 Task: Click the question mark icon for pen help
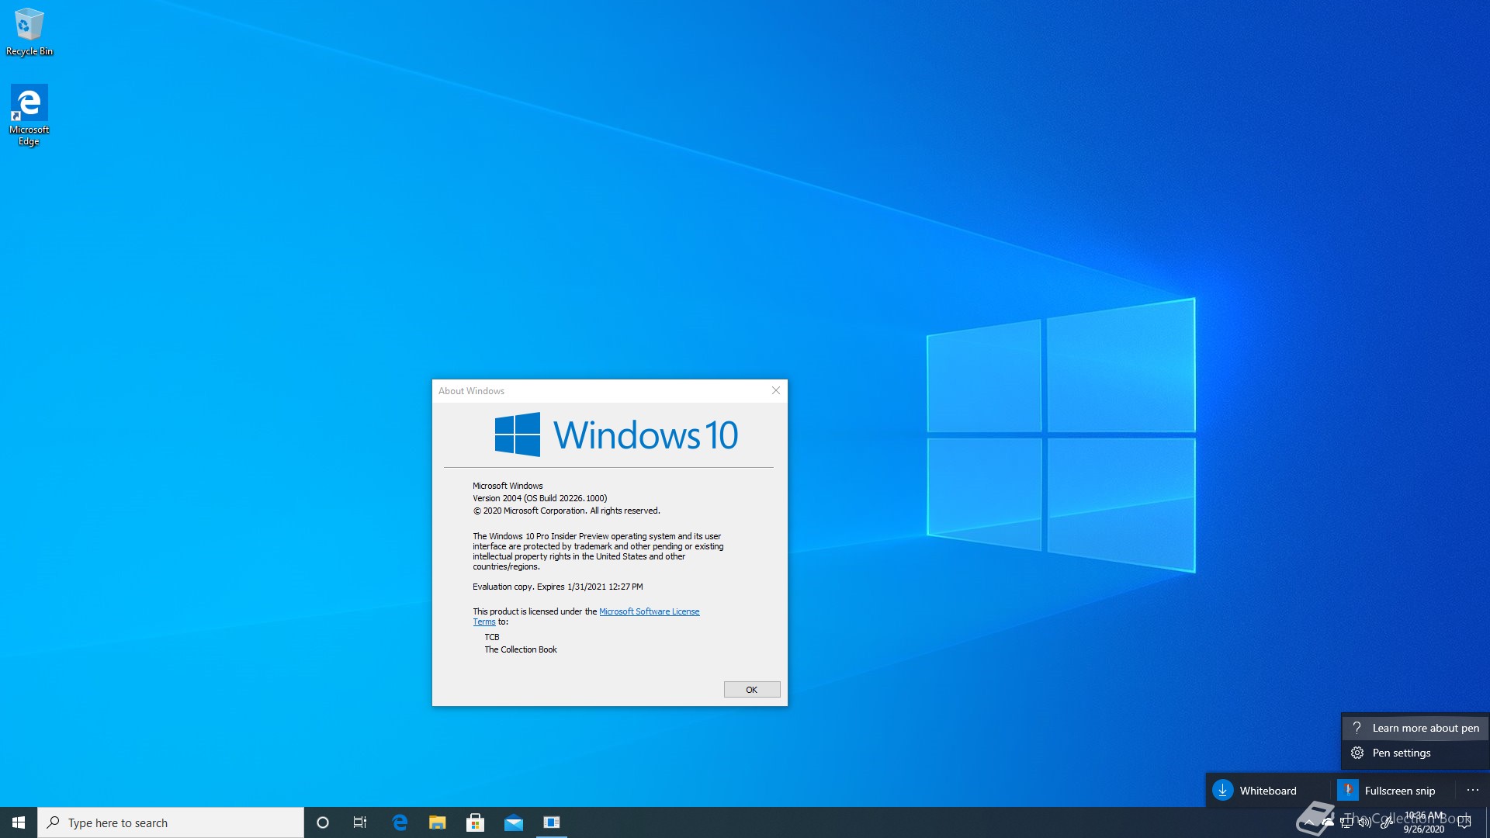[1357, 728]
